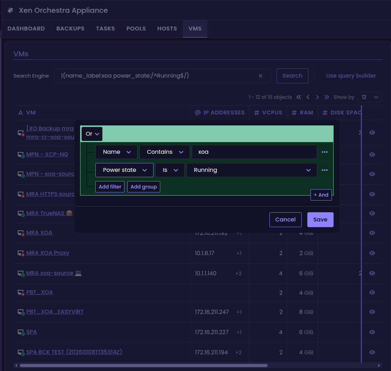Click the name filter value field containing xoa

254,152
